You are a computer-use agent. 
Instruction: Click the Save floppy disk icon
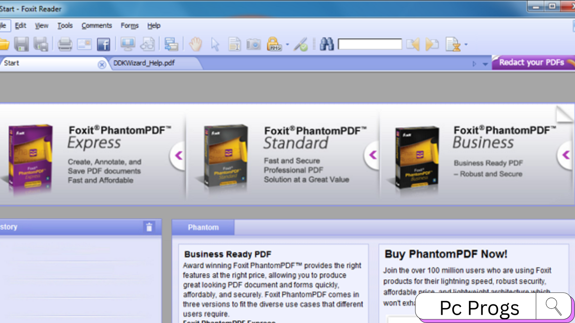pyautogui.click(x=21, y=44)
